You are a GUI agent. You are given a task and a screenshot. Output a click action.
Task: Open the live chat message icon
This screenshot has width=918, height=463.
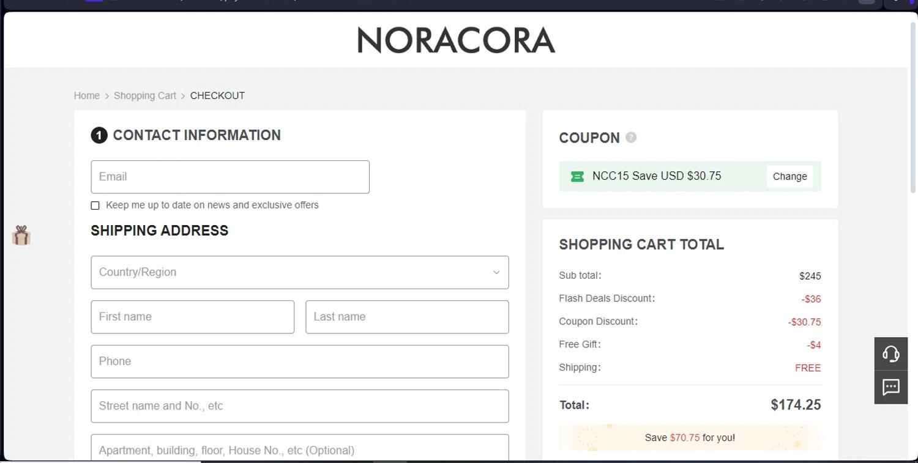[891, 387]
